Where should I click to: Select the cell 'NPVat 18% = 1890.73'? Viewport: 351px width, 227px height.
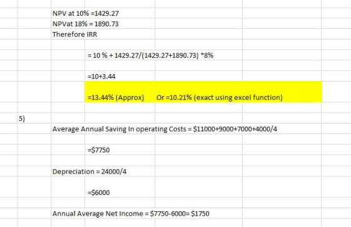[85, 24]
